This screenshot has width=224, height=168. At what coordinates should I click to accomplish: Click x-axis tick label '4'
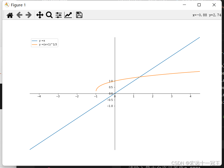click(190, 97)
